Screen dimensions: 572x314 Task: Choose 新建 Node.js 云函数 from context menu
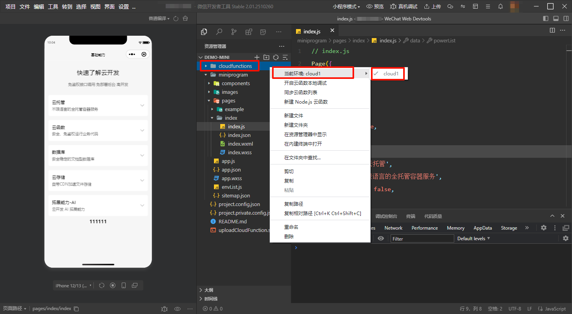click(305, 102)
